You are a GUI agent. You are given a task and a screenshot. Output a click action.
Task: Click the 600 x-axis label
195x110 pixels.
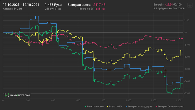click(x=78, y=101)
